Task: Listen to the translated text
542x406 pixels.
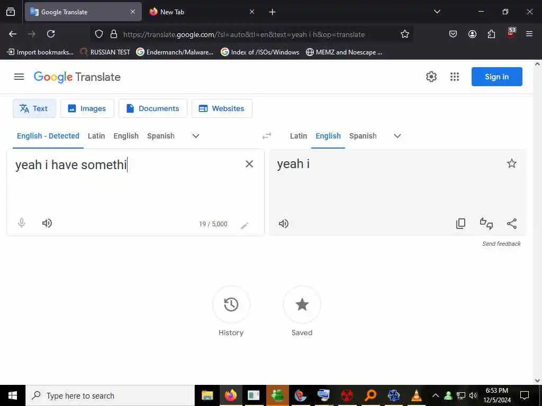Action: (x=284, y=224)
